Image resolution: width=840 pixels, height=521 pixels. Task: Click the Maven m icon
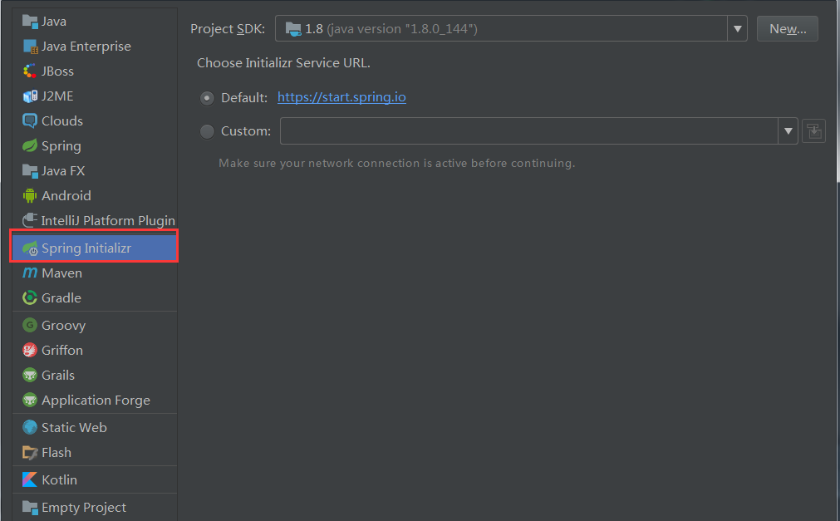click(x=30, y=273)
